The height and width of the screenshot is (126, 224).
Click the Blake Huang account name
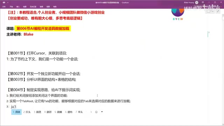coord(189,2)
